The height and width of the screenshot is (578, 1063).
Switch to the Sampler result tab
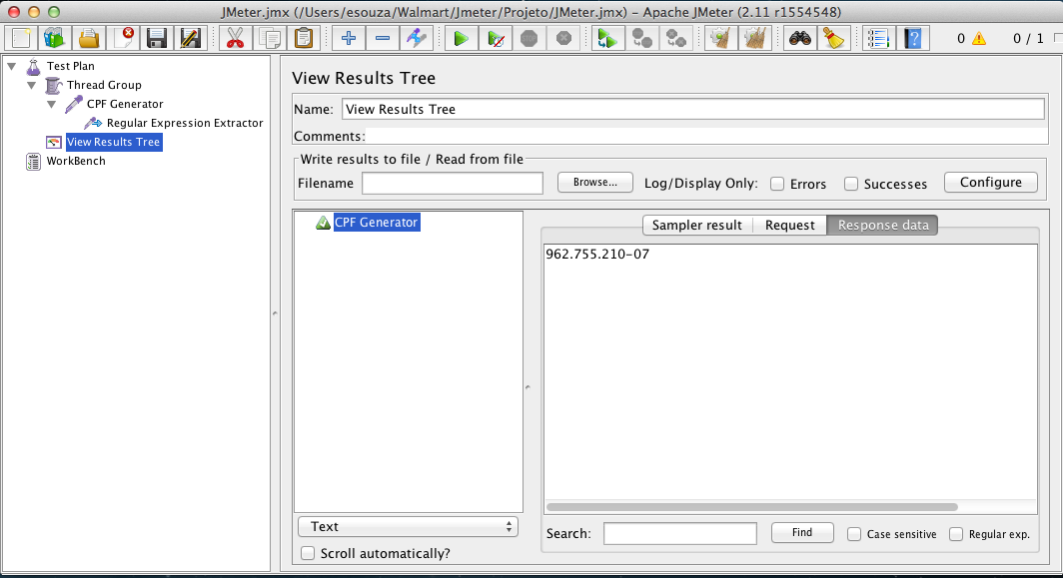697,225
